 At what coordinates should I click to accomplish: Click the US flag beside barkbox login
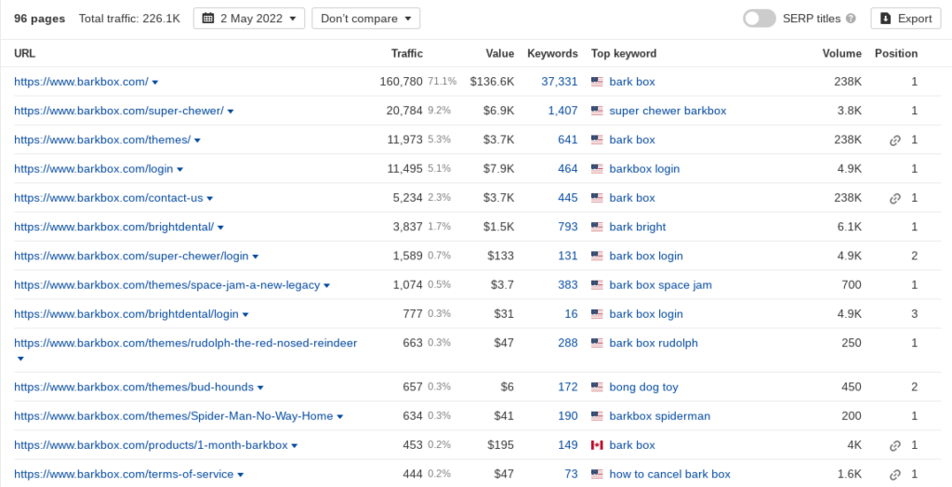tap(597, 169)
